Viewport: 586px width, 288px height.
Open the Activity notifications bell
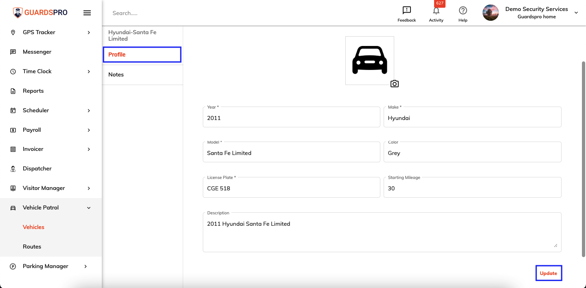click(436, 11)
